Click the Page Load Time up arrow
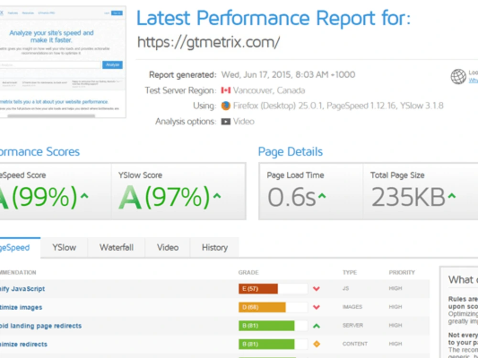Image resolution: width=478 pixels, height=358 pixels. (x=322, y=196)
